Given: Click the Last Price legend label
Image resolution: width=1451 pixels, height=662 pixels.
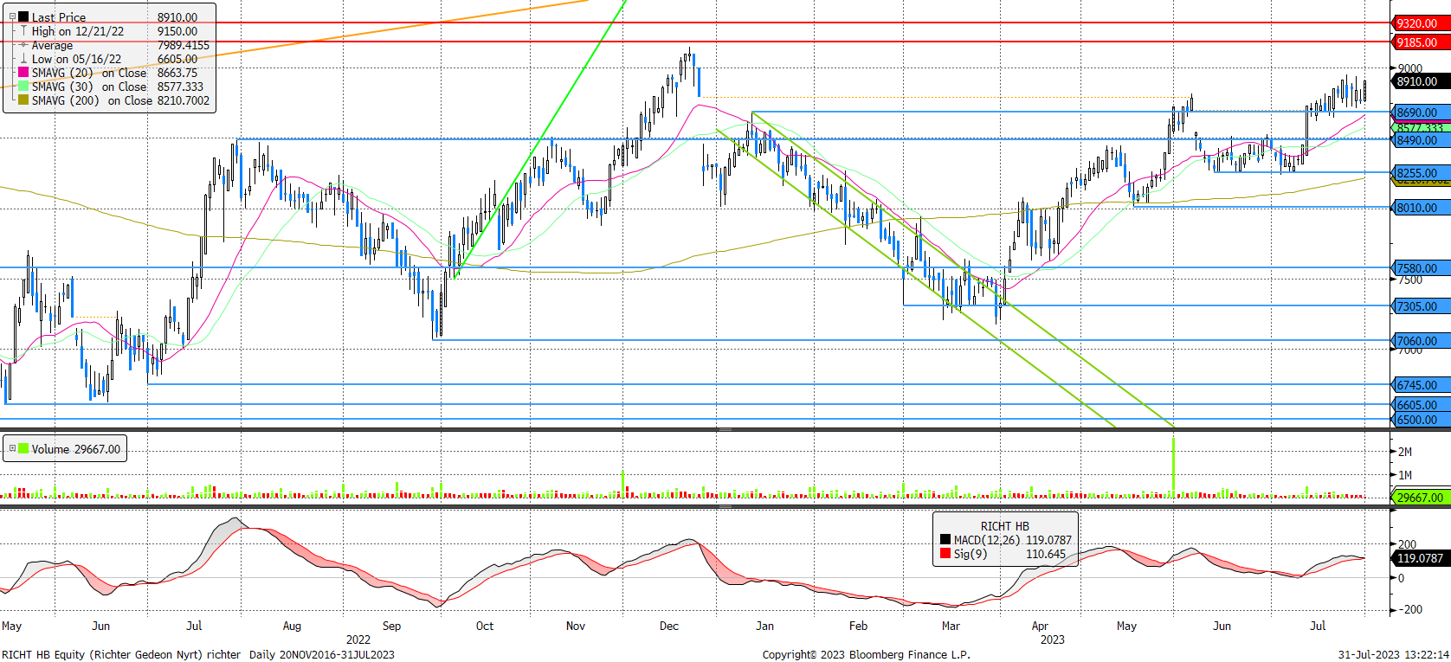Looking at the screenshot, I should click(x=59, y=17).
